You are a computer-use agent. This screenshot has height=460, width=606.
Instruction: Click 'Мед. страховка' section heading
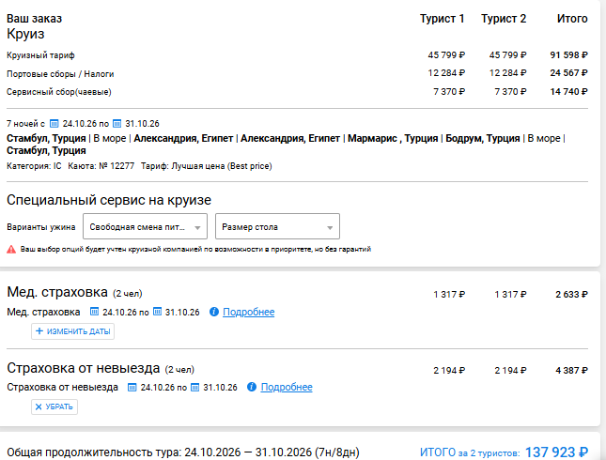pyautogui.click(x=57, y=292)
